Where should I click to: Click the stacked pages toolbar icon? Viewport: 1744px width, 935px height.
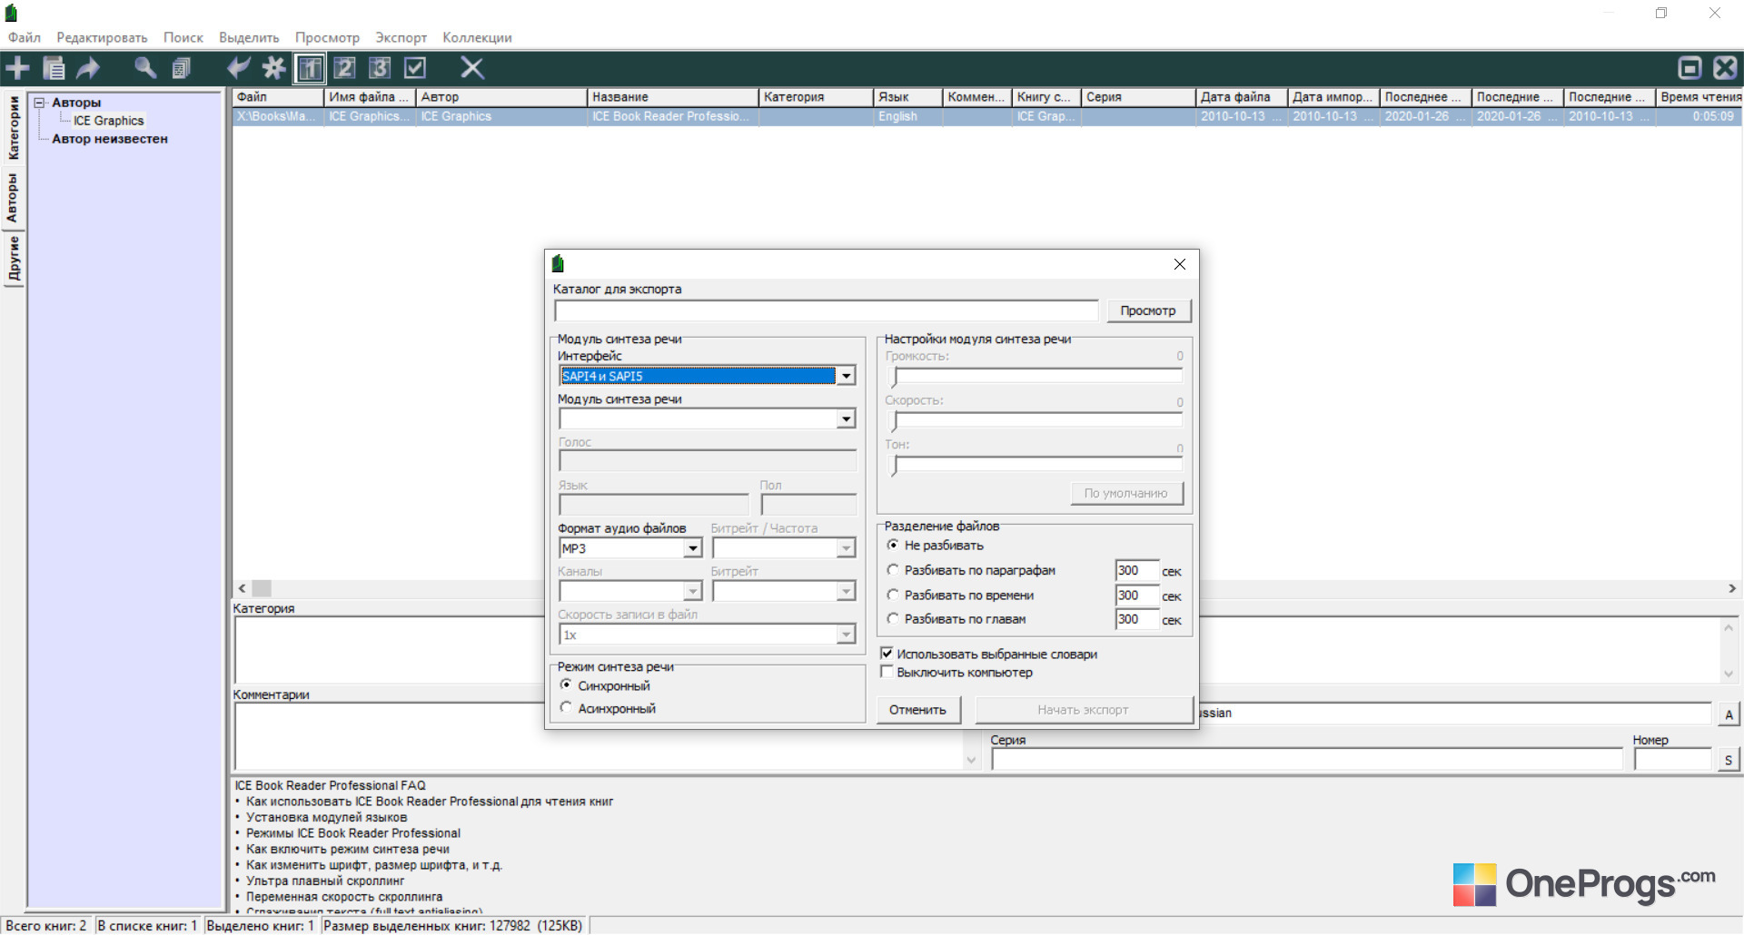click(x=182, y=68)
